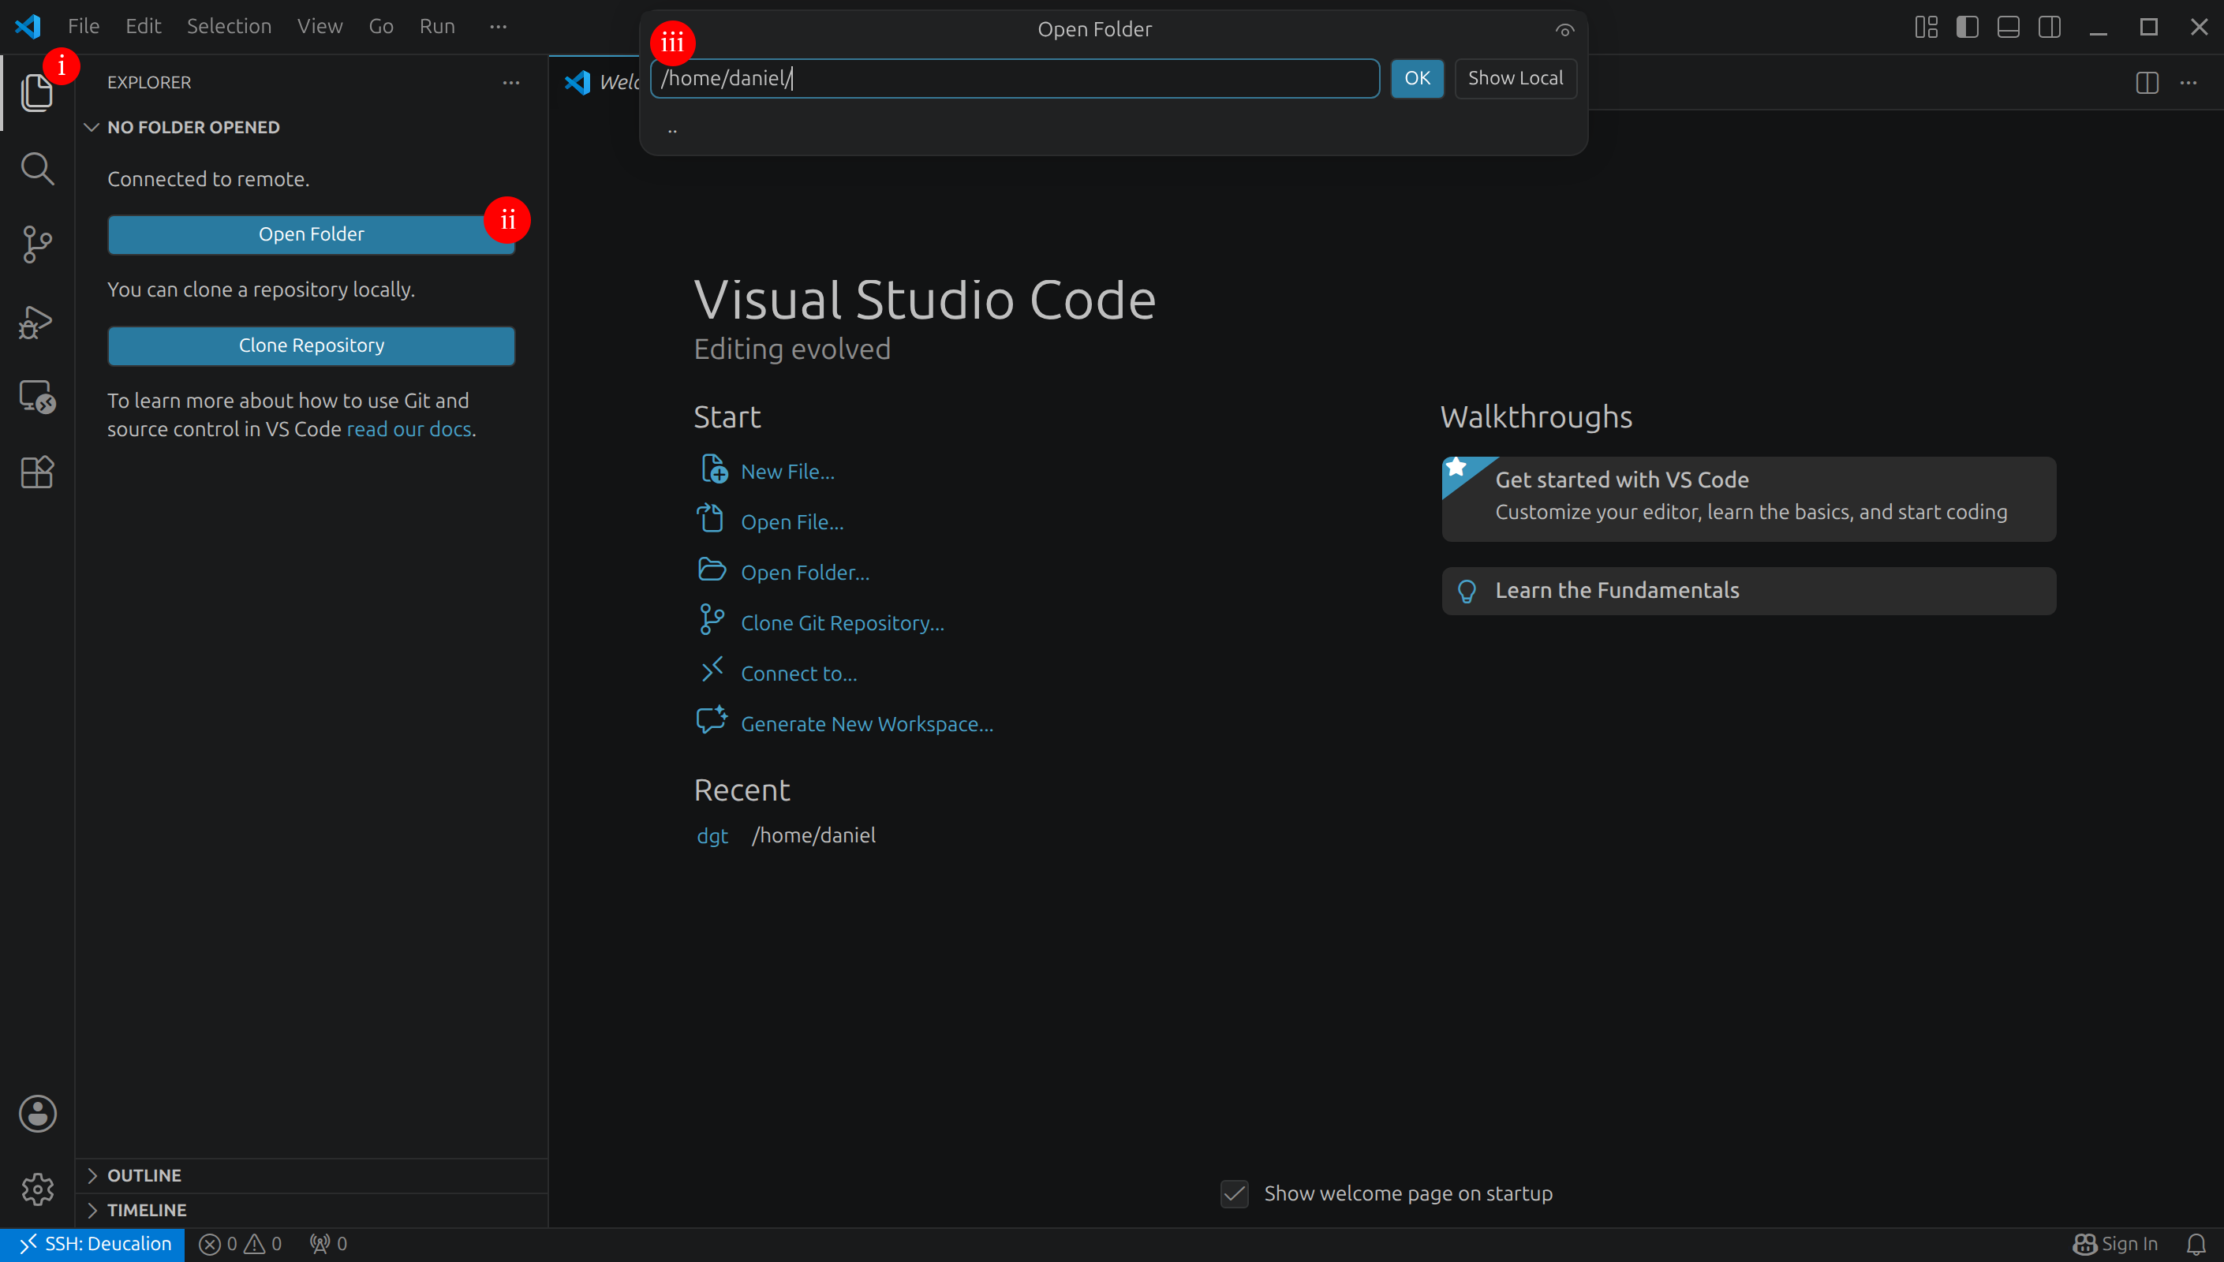Toggle Secondary Side Bar visibility
Viewport: 2224px width, 1262px height.
coord(2050,27)
